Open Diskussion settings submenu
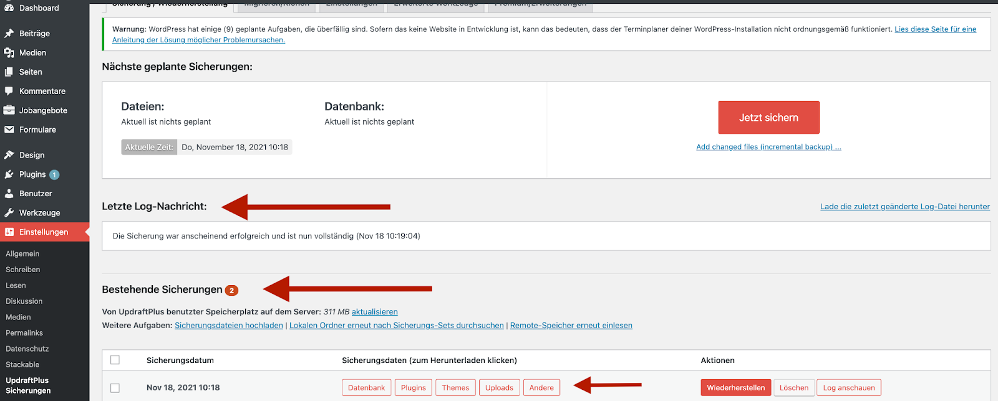998x401 pixels. click(x=24, y=301)
